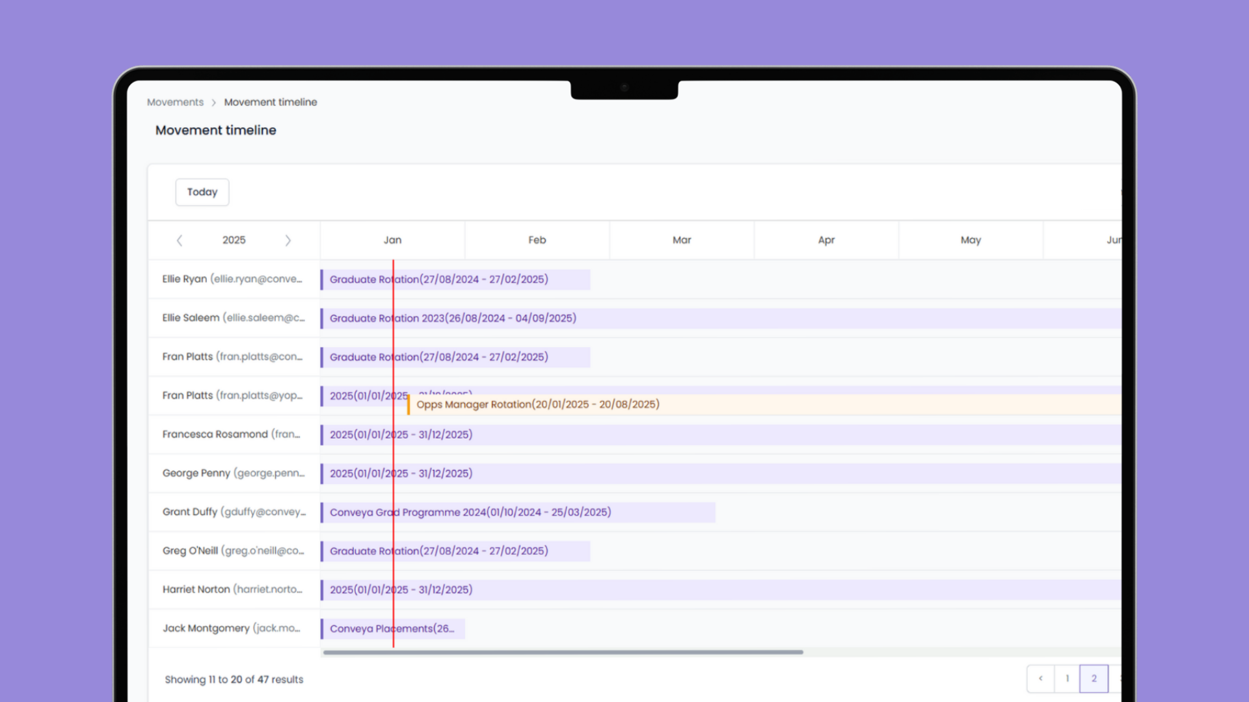
Task: Select the Feb month header
Action: pyautogui.click(x=537, y=240)
